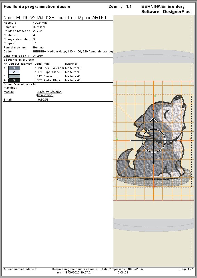Click the 'Steel Lavendar' thread name
This screenshot has width=197, height=278.
pyautogui.click(x=54, y=68)
